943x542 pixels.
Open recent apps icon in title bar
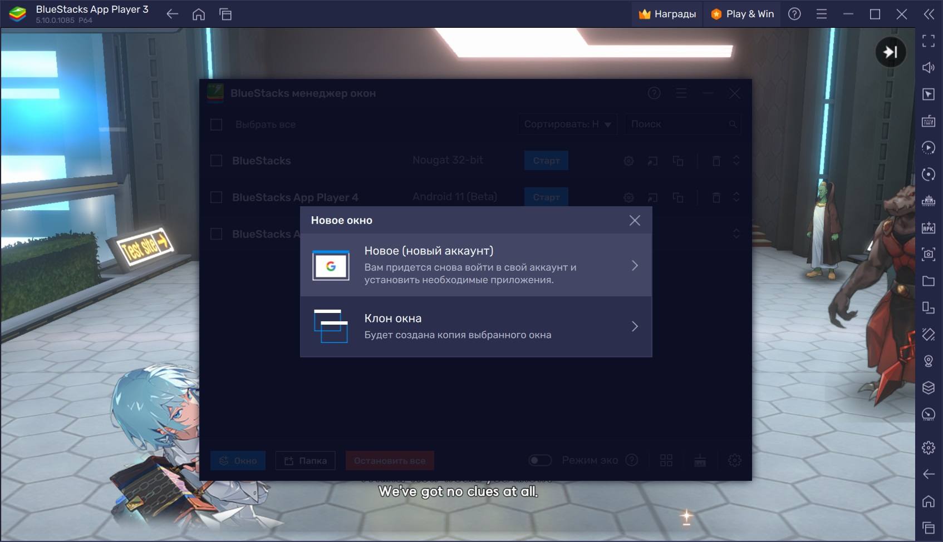(225, 14)
